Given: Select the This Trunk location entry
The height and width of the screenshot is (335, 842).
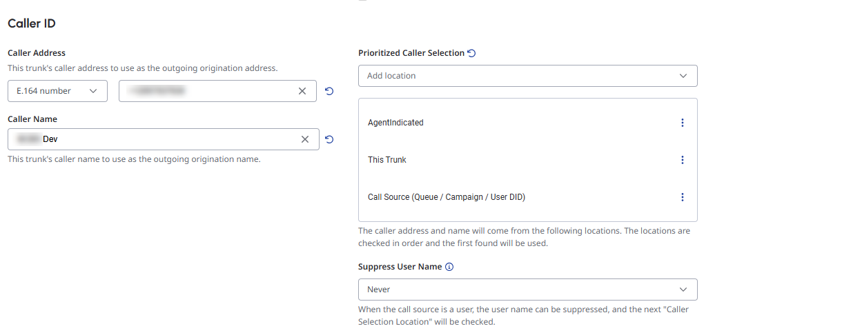Looking at the screenshot, I should tap(387, 160).
